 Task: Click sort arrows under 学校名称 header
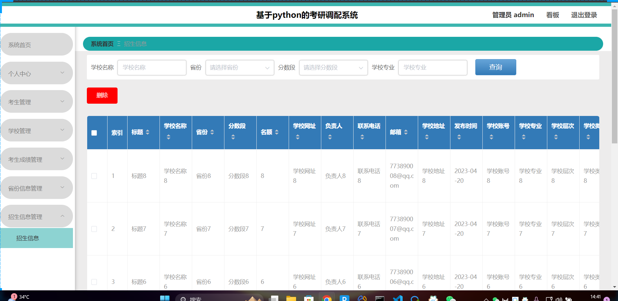pos(169,137)
